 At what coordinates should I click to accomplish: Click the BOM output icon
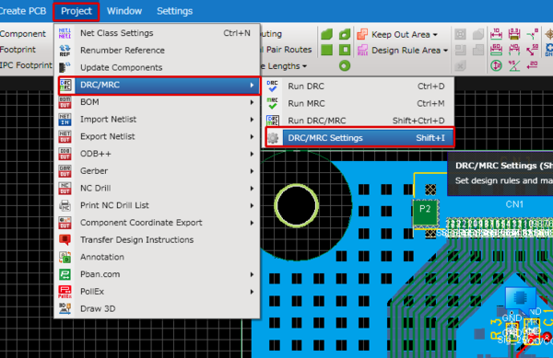coord(65,102)
